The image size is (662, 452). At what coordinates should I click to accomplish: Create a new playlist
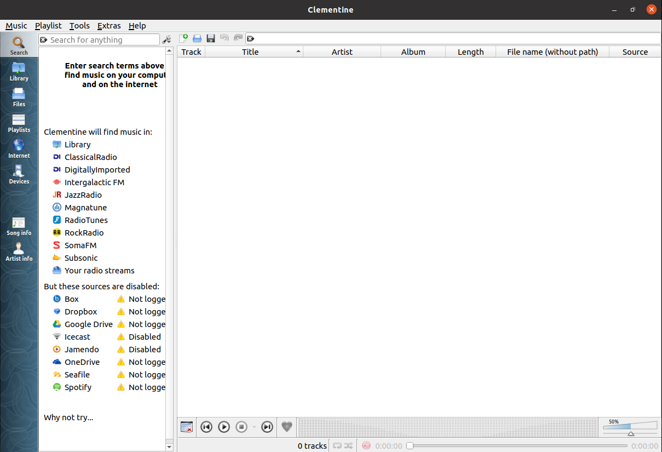(x=183, y=38)
